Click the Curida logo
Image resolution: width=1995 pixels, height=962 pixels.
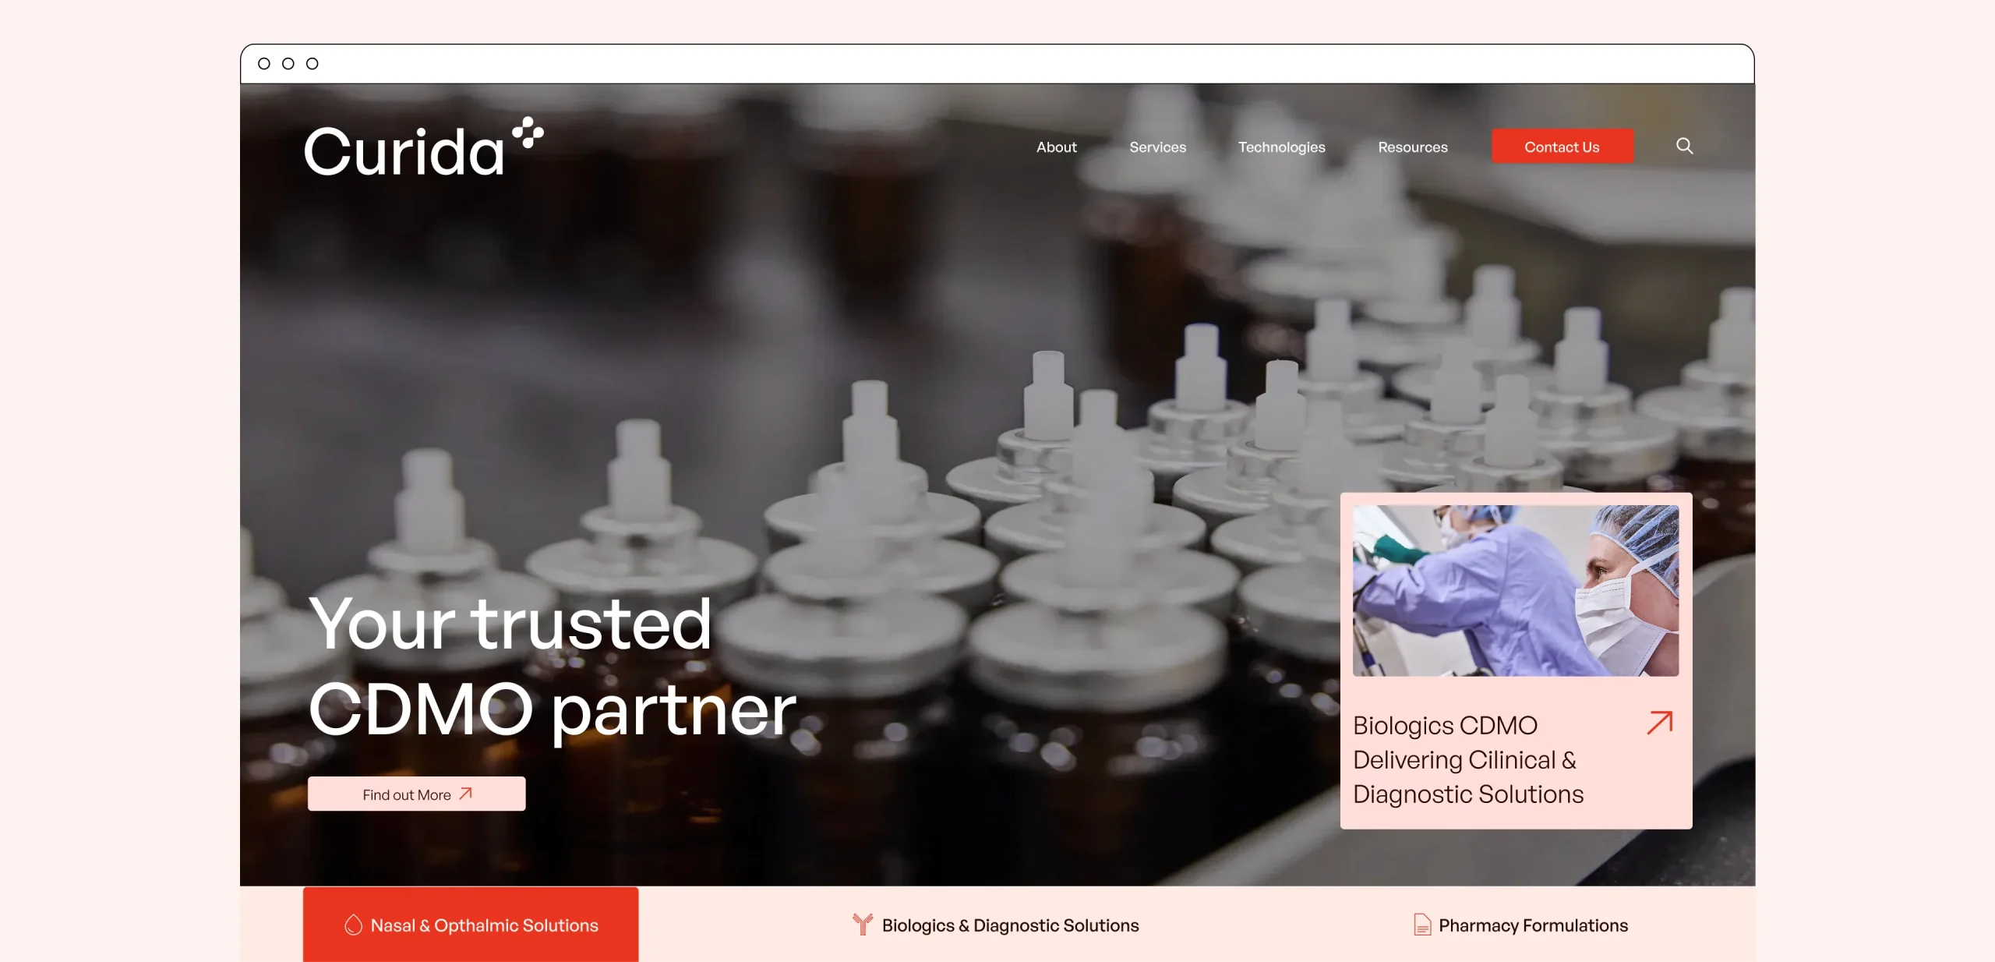coord(423,147)
